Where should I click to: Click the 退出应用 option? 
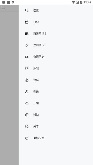point(56,138)
